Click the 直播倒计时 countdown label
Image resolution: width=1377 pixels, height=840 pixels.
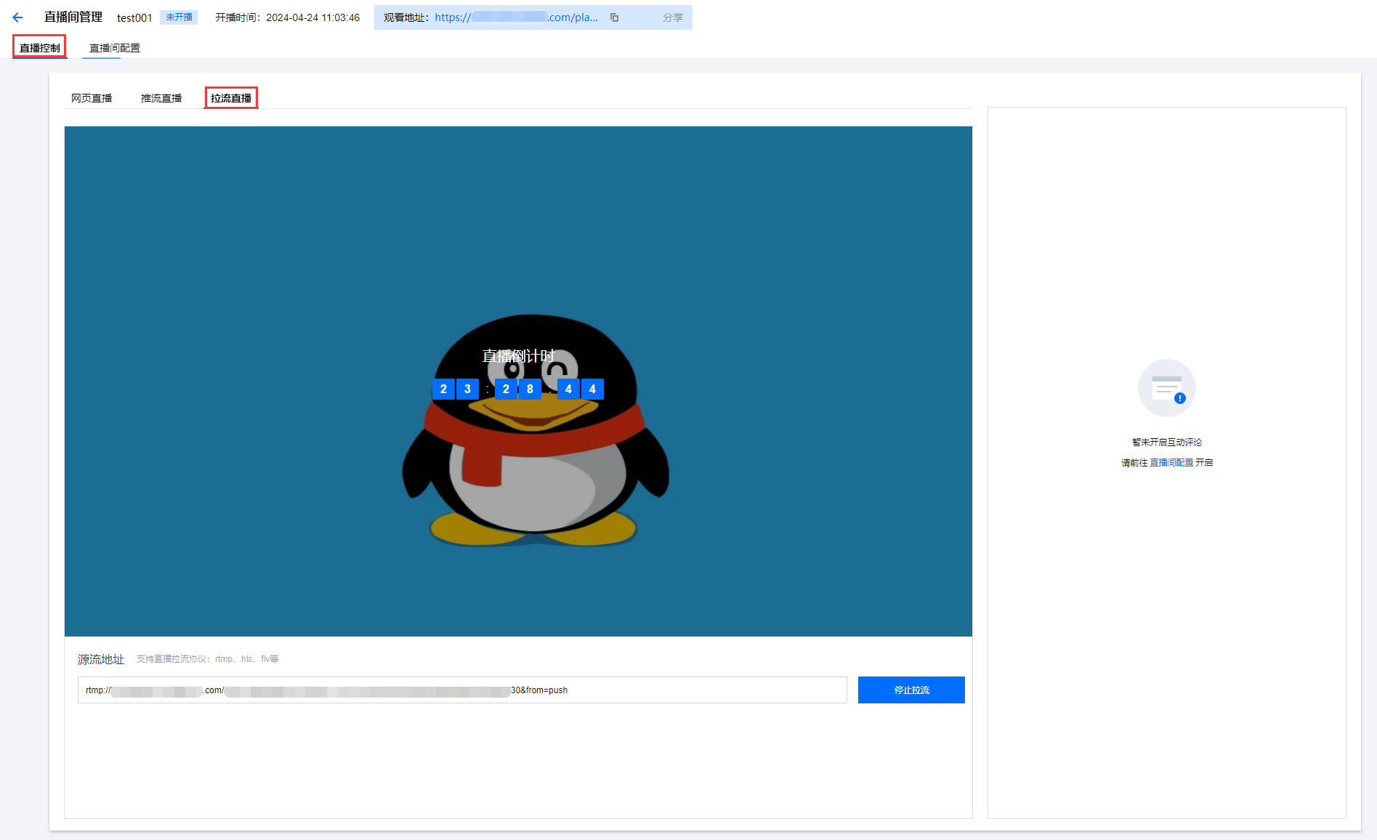tap(518, 356)
